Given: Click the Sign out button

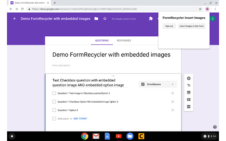Looking at the screenshot, I should click(169, 26).
